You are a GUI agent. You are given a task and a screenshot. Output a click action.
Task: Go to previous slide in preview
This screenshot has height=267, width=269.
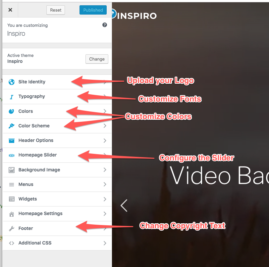pyautogui.click(x=124, y=205)
